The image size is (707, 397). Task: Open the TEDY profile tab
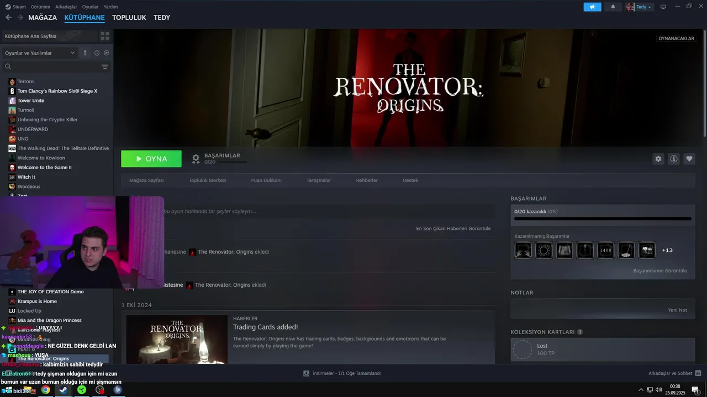(x=162, y=18)
